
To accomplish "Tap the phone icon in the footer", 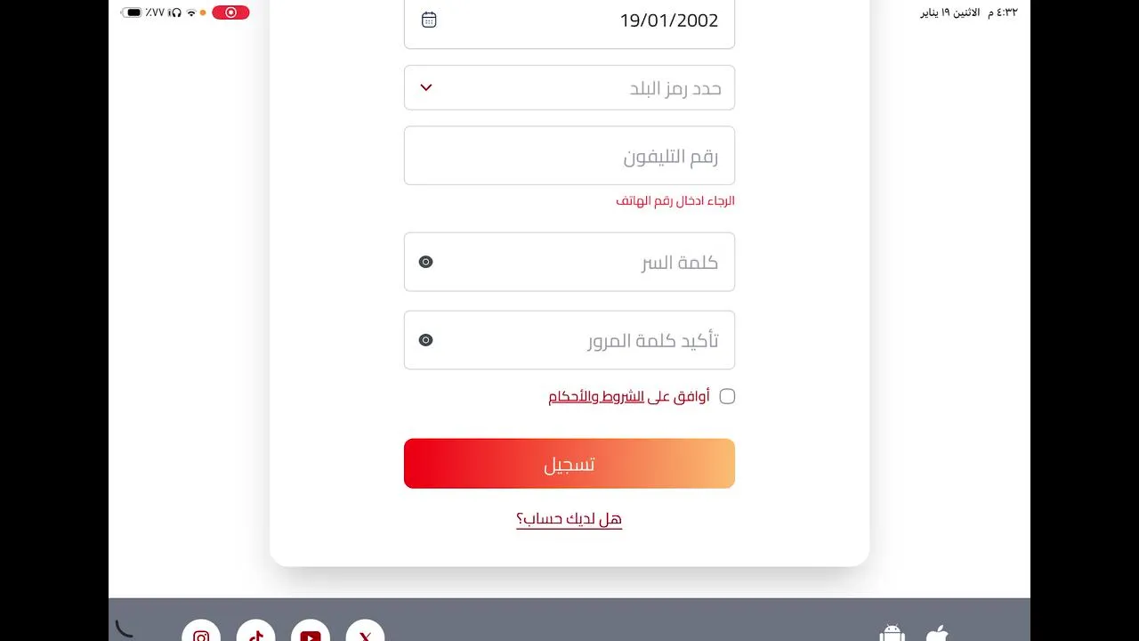I will [125, 629].
